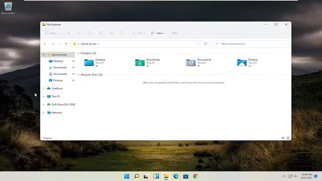Open the New item dropdown in toolbar
Screen dimensions: 322x181
tap(52, 33)
